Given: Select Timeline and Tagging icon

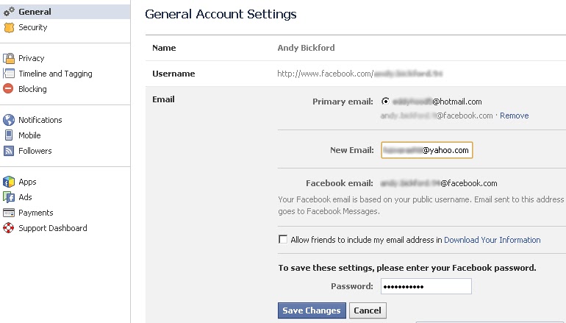Looking at the screenshot, I should coord(9,74).
